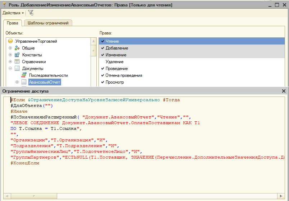Expand the АвансовыйОтчет tree node
The width and height of the screenshot is (289, 201).
coord(17,82)
